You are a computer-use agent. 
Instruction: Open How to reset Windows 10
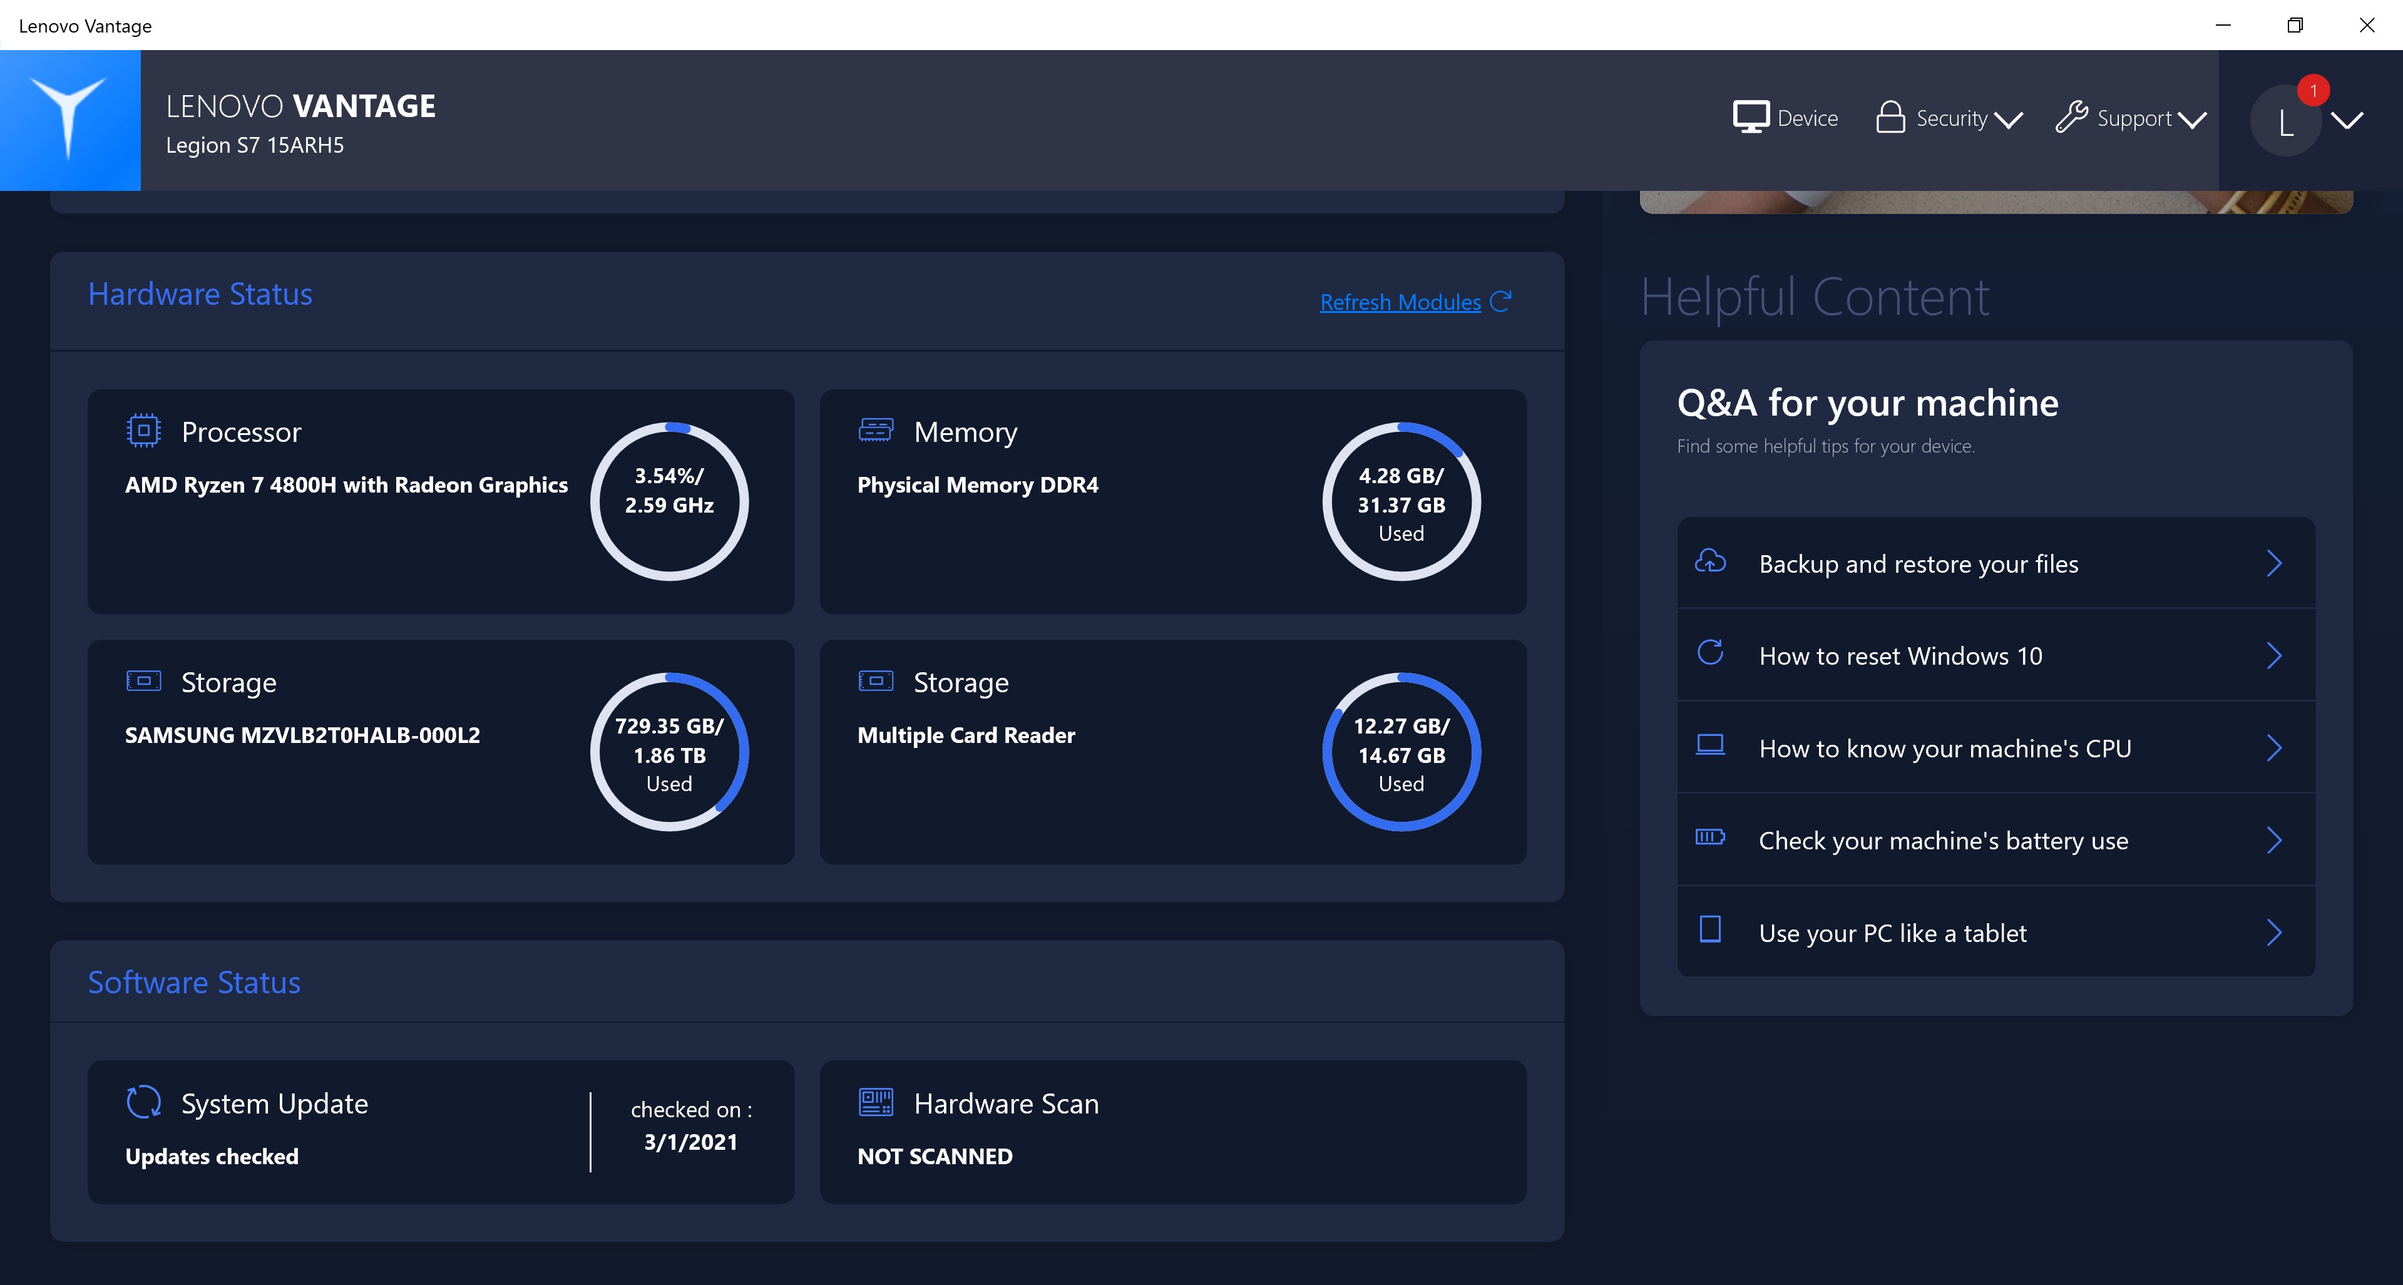click(x=1996, y=655)
